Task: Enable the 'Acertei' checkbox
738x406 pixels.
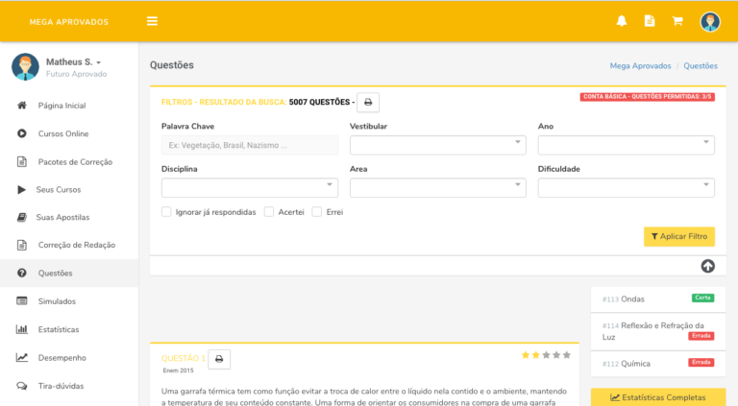Action: coord(269,212)
